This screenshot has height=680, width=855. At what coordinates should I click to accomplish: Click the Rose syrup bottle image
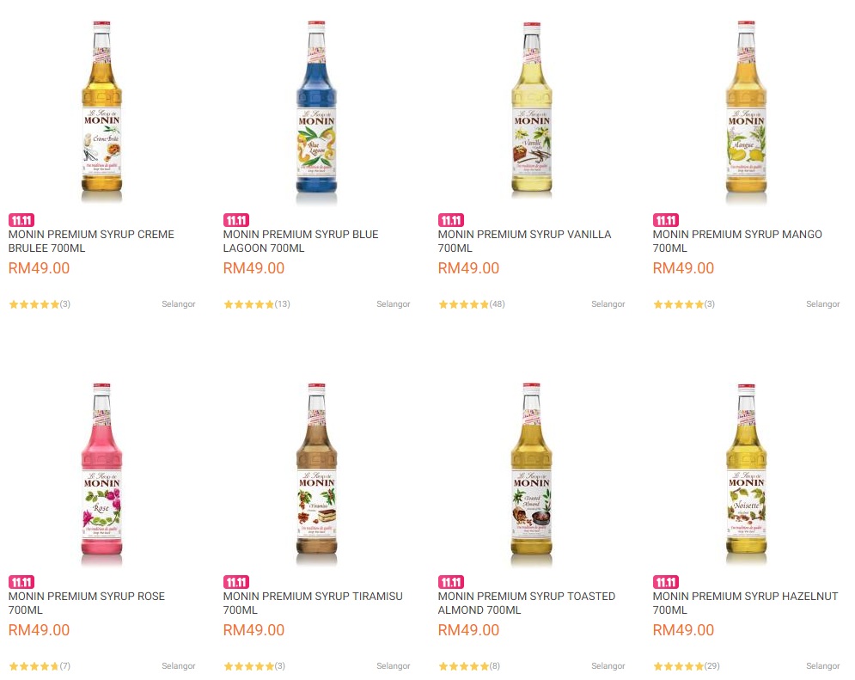[x=101, y=470]
